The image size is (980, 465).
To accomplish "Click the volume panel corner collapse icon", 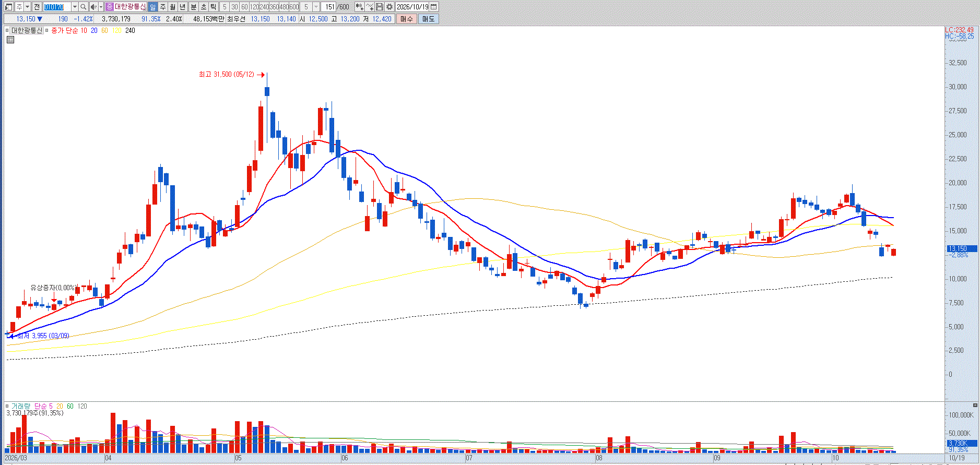I will [975, 405].
